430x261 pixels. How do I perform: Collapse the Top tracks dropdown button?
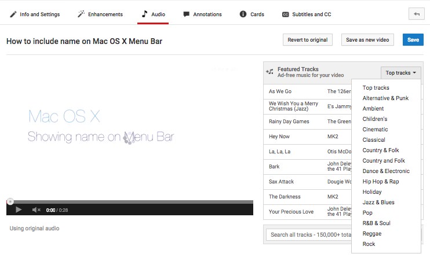[x=400, y=73]
